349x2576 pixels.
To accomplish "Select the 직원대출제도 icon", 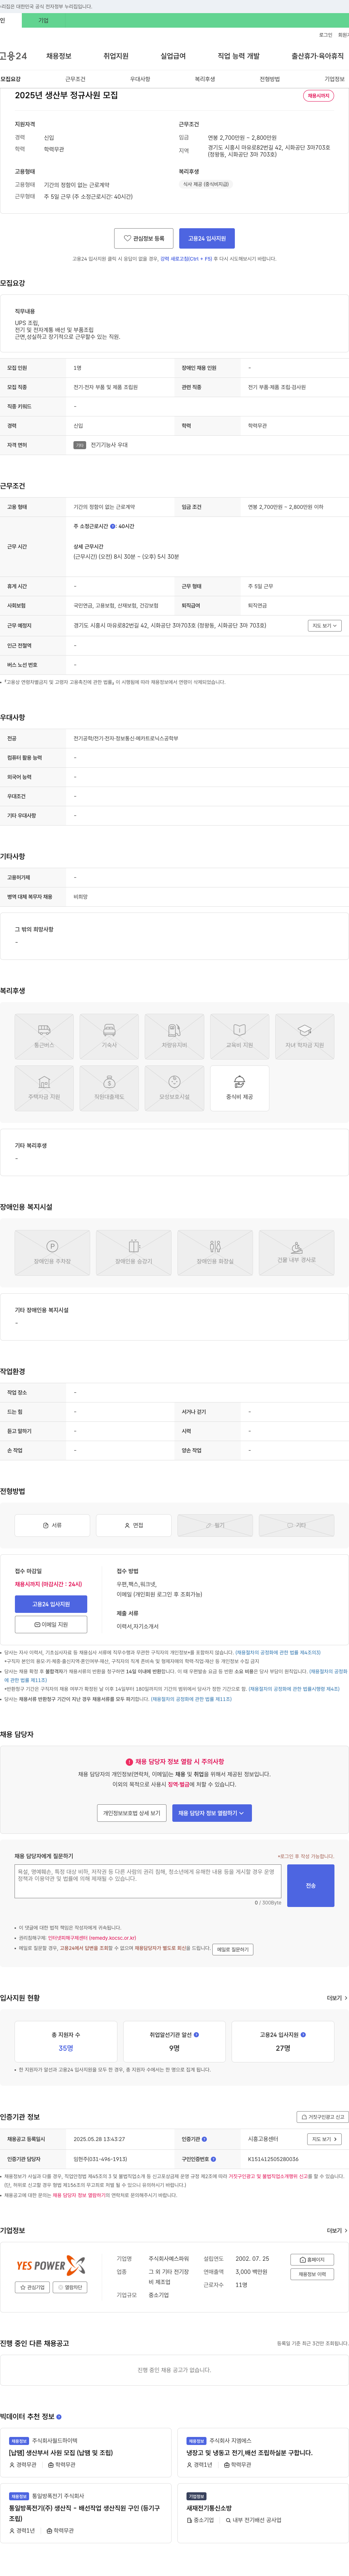I will 109,1088.
